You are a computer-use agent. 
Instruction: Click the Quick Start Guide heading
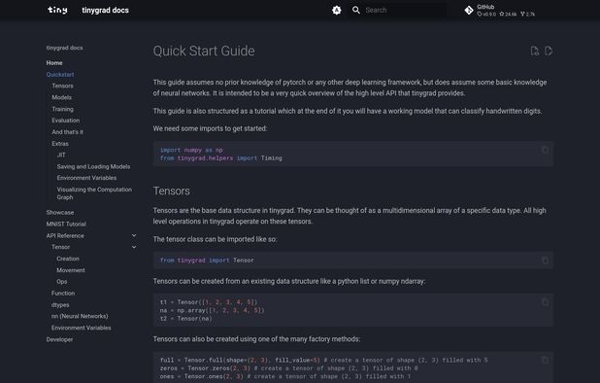[x=204, y=51]
